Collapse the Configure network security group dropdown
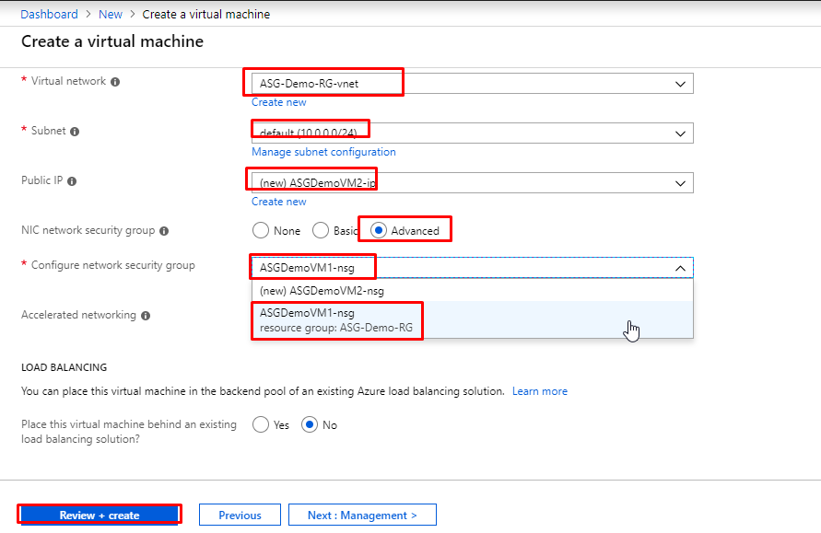The width and height of the screenshot is (821, 533). (x=680, y=268)
